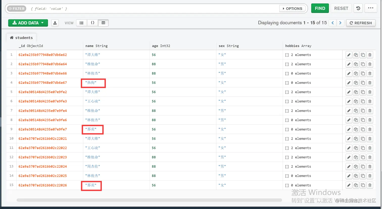Viewport: 382px width, 209px height.
Task: Clone the document in row 5
Action: (x=363, y=92)
